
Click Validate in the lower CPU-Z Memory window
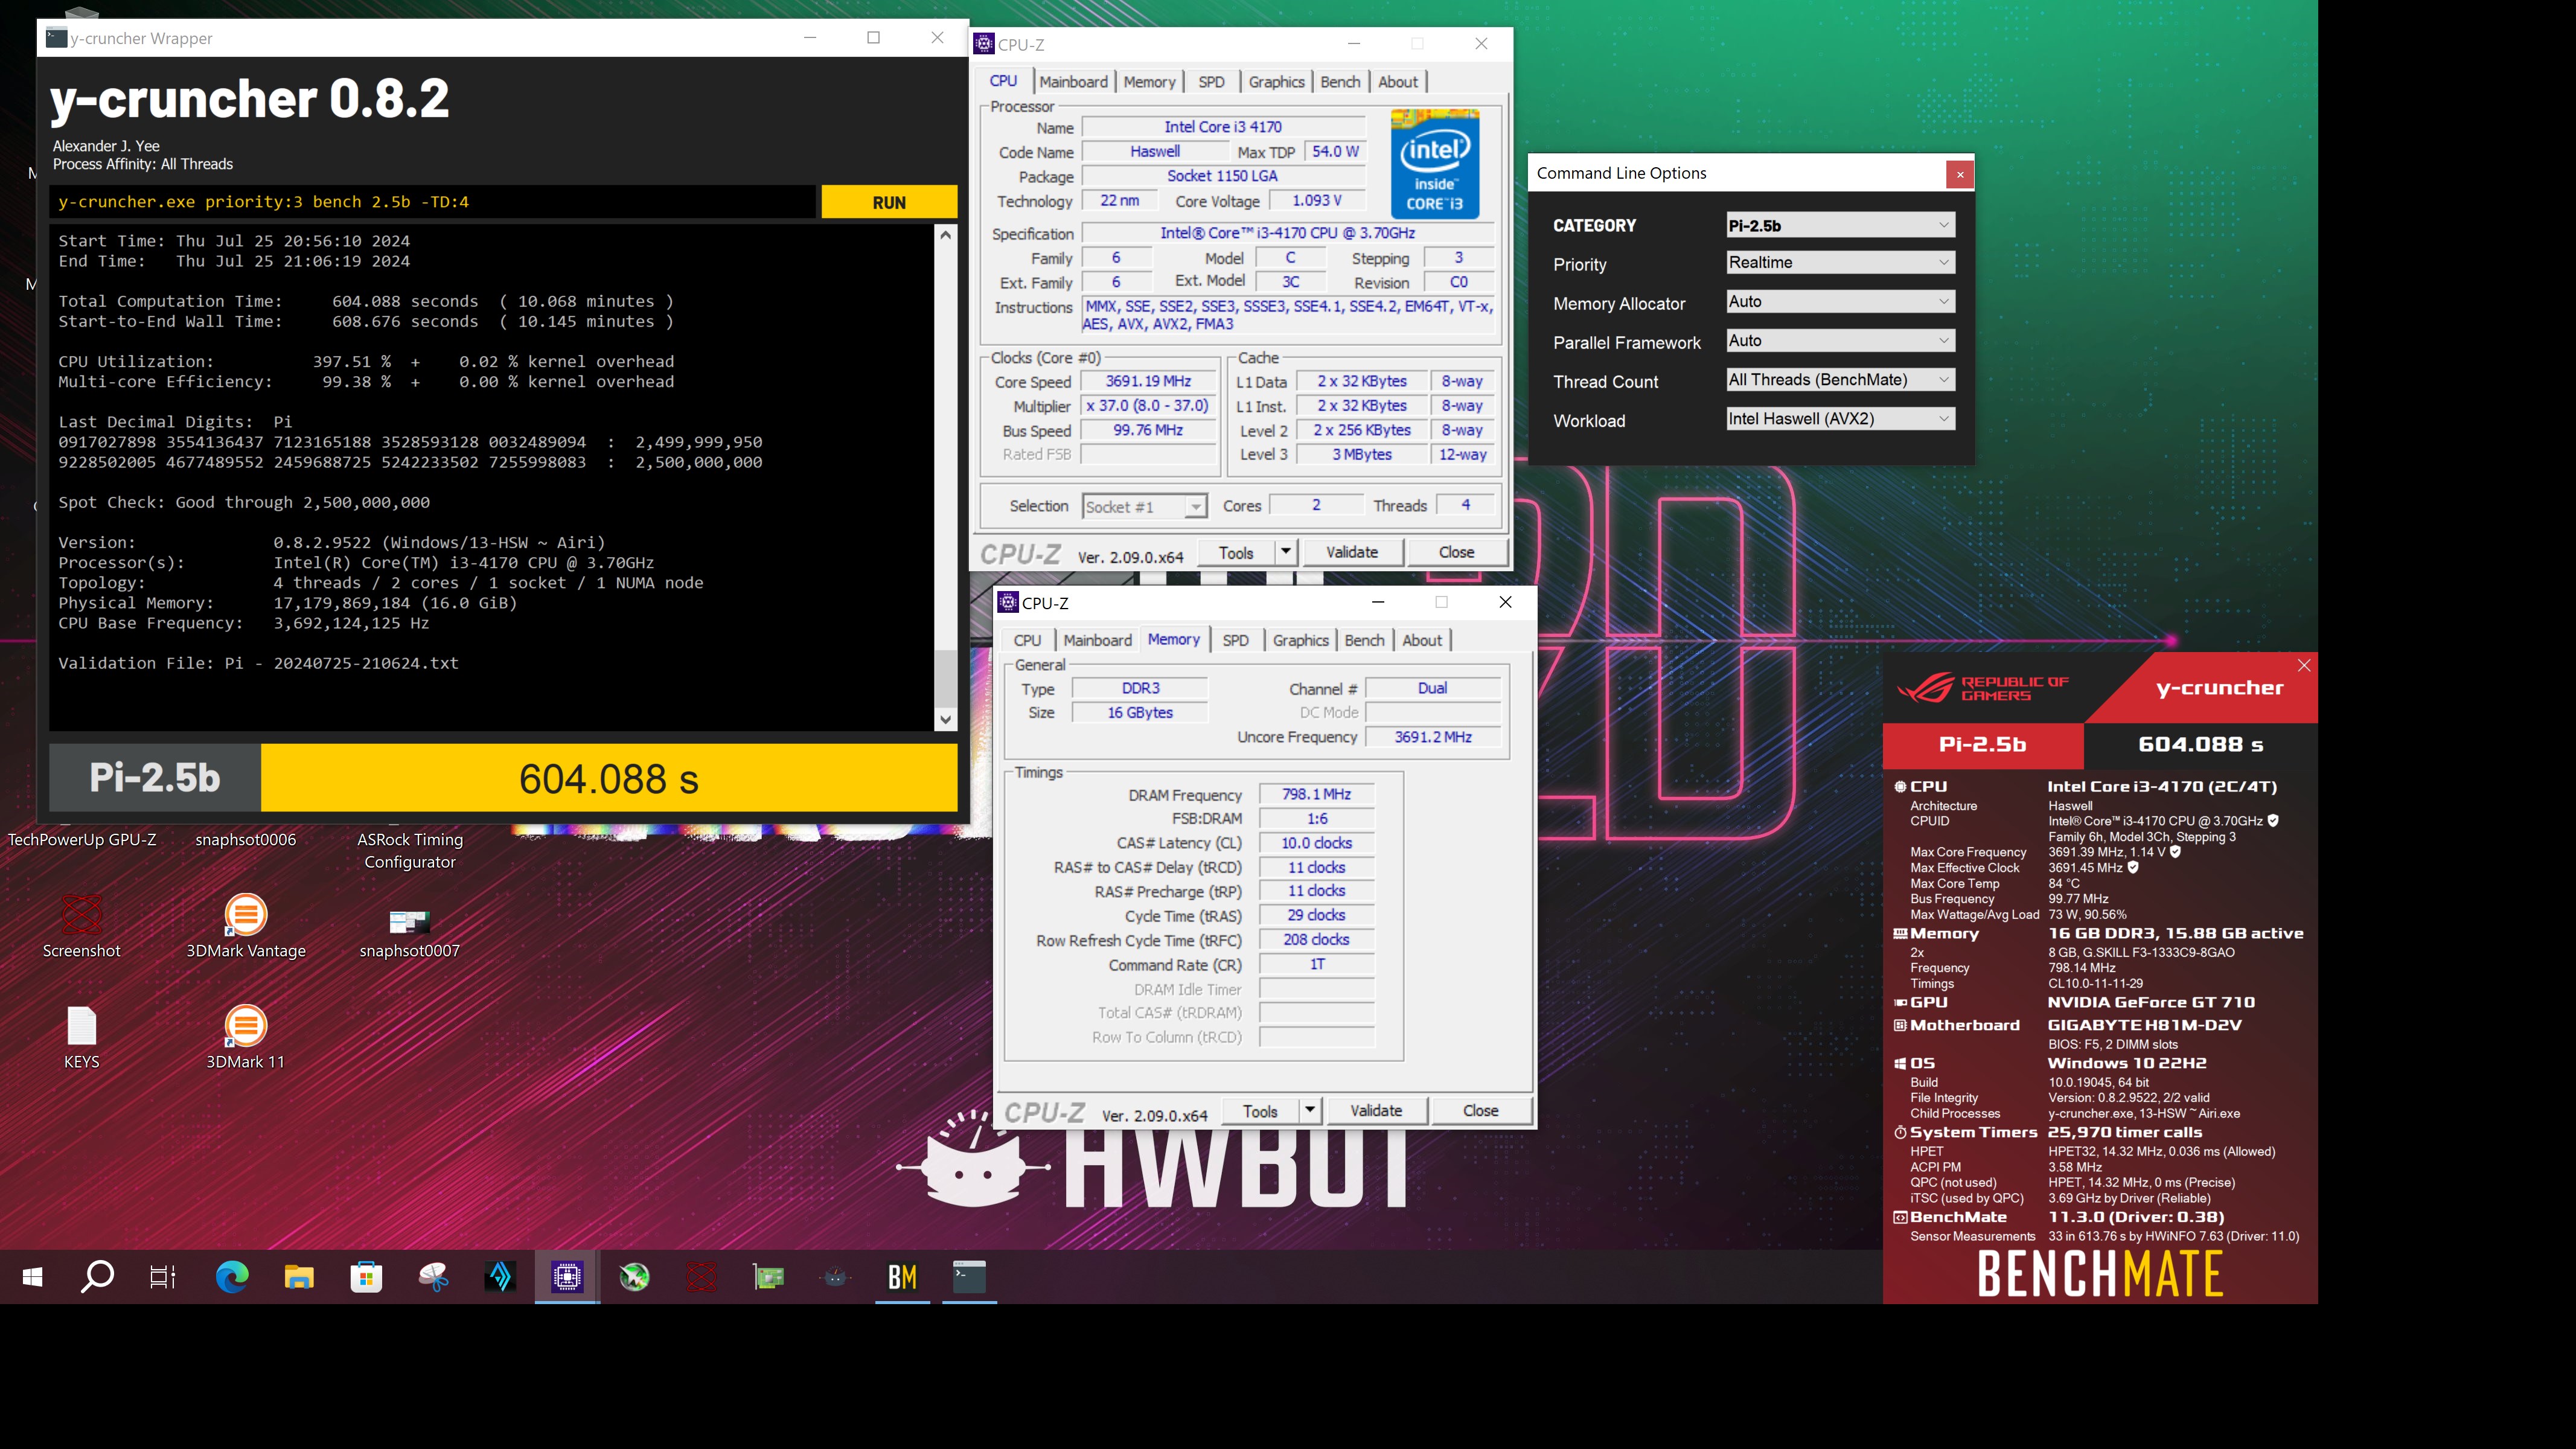point(1376,1110)
